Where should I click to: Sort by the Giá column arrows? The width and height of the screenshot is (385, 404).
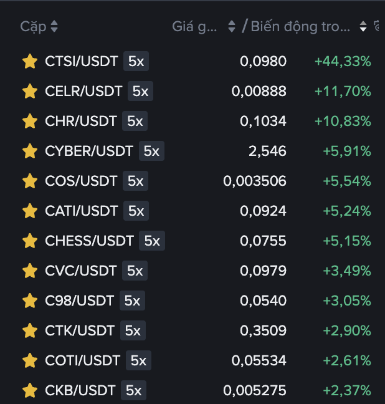click(232, 27)
